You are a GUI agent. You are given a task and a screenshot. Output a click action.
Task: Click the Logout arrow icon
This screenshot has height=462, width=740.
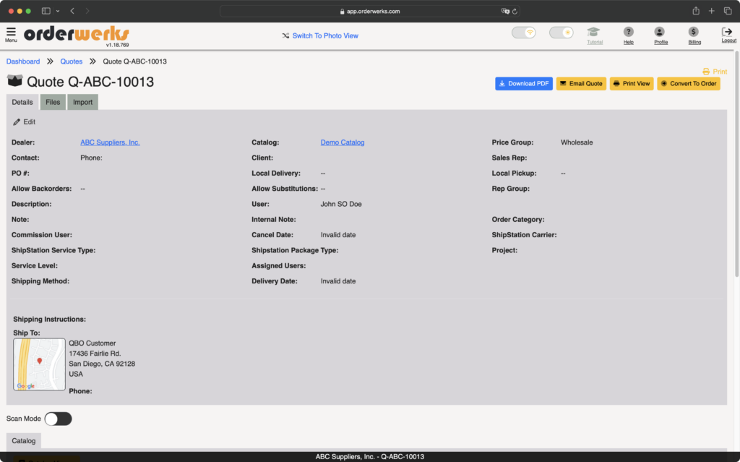[x=727, y=32]
